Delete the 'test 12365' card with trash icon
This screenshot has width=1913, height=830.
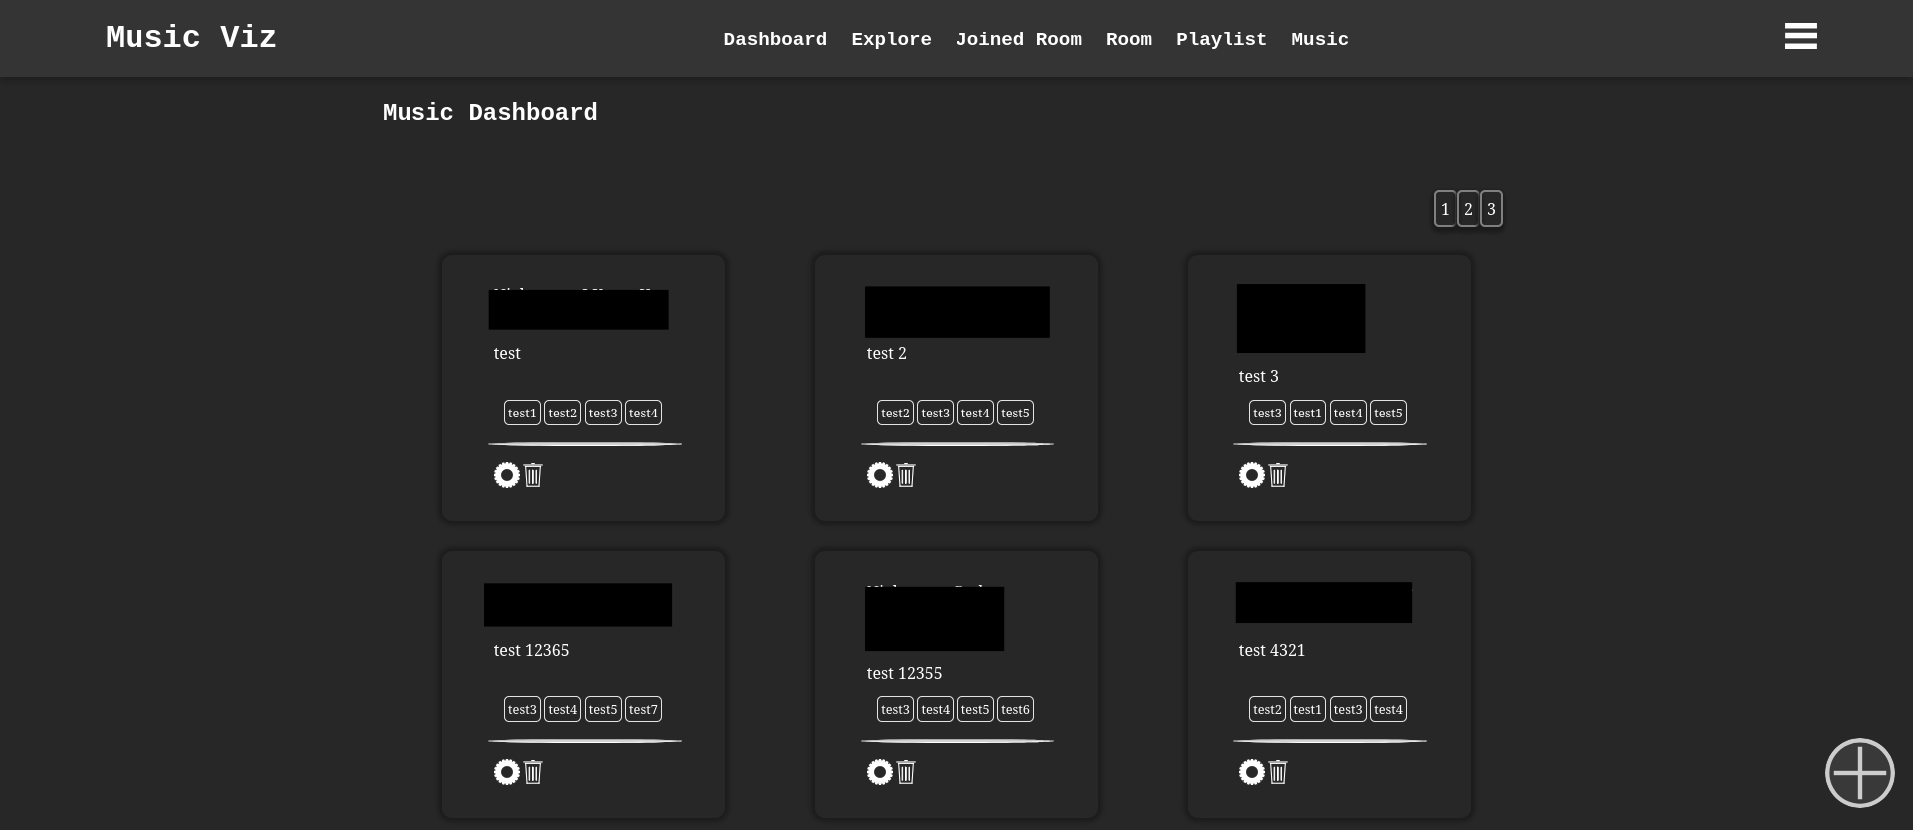pyautogui.click(x=533, y=772)
